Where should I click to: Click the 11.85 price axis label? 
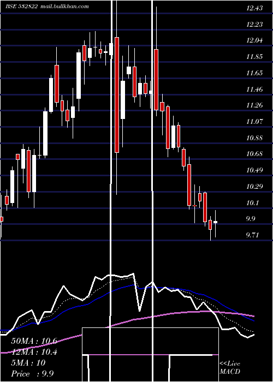pos(254,57)
